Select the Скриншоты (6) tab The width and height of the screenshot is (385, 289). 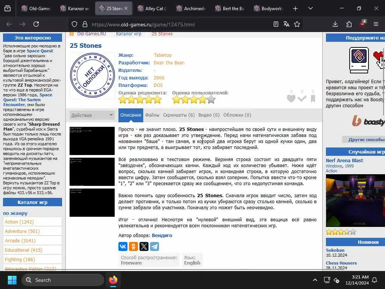(179, 115)
